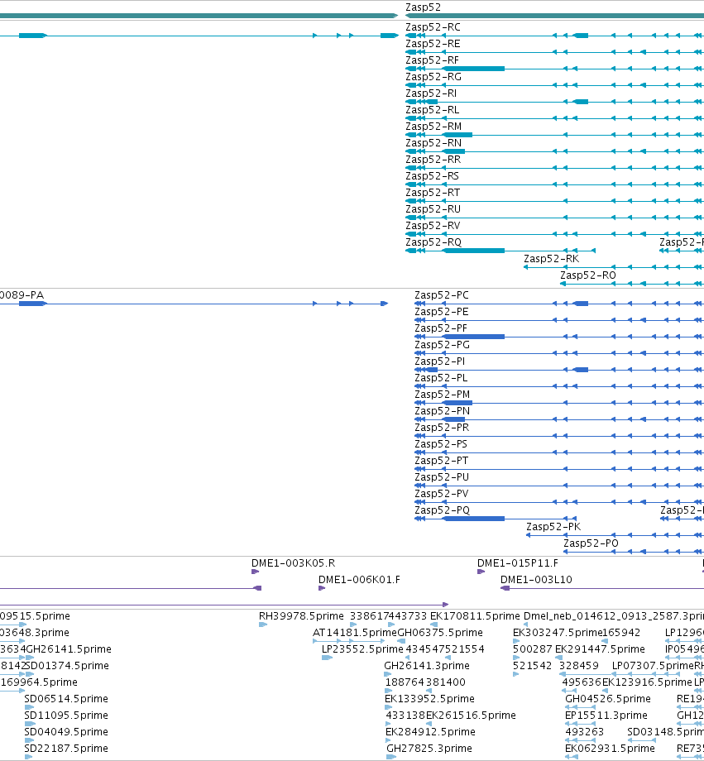Select the Zasp52-RN transcript label
704x761 pixels.
click(433, 142)
